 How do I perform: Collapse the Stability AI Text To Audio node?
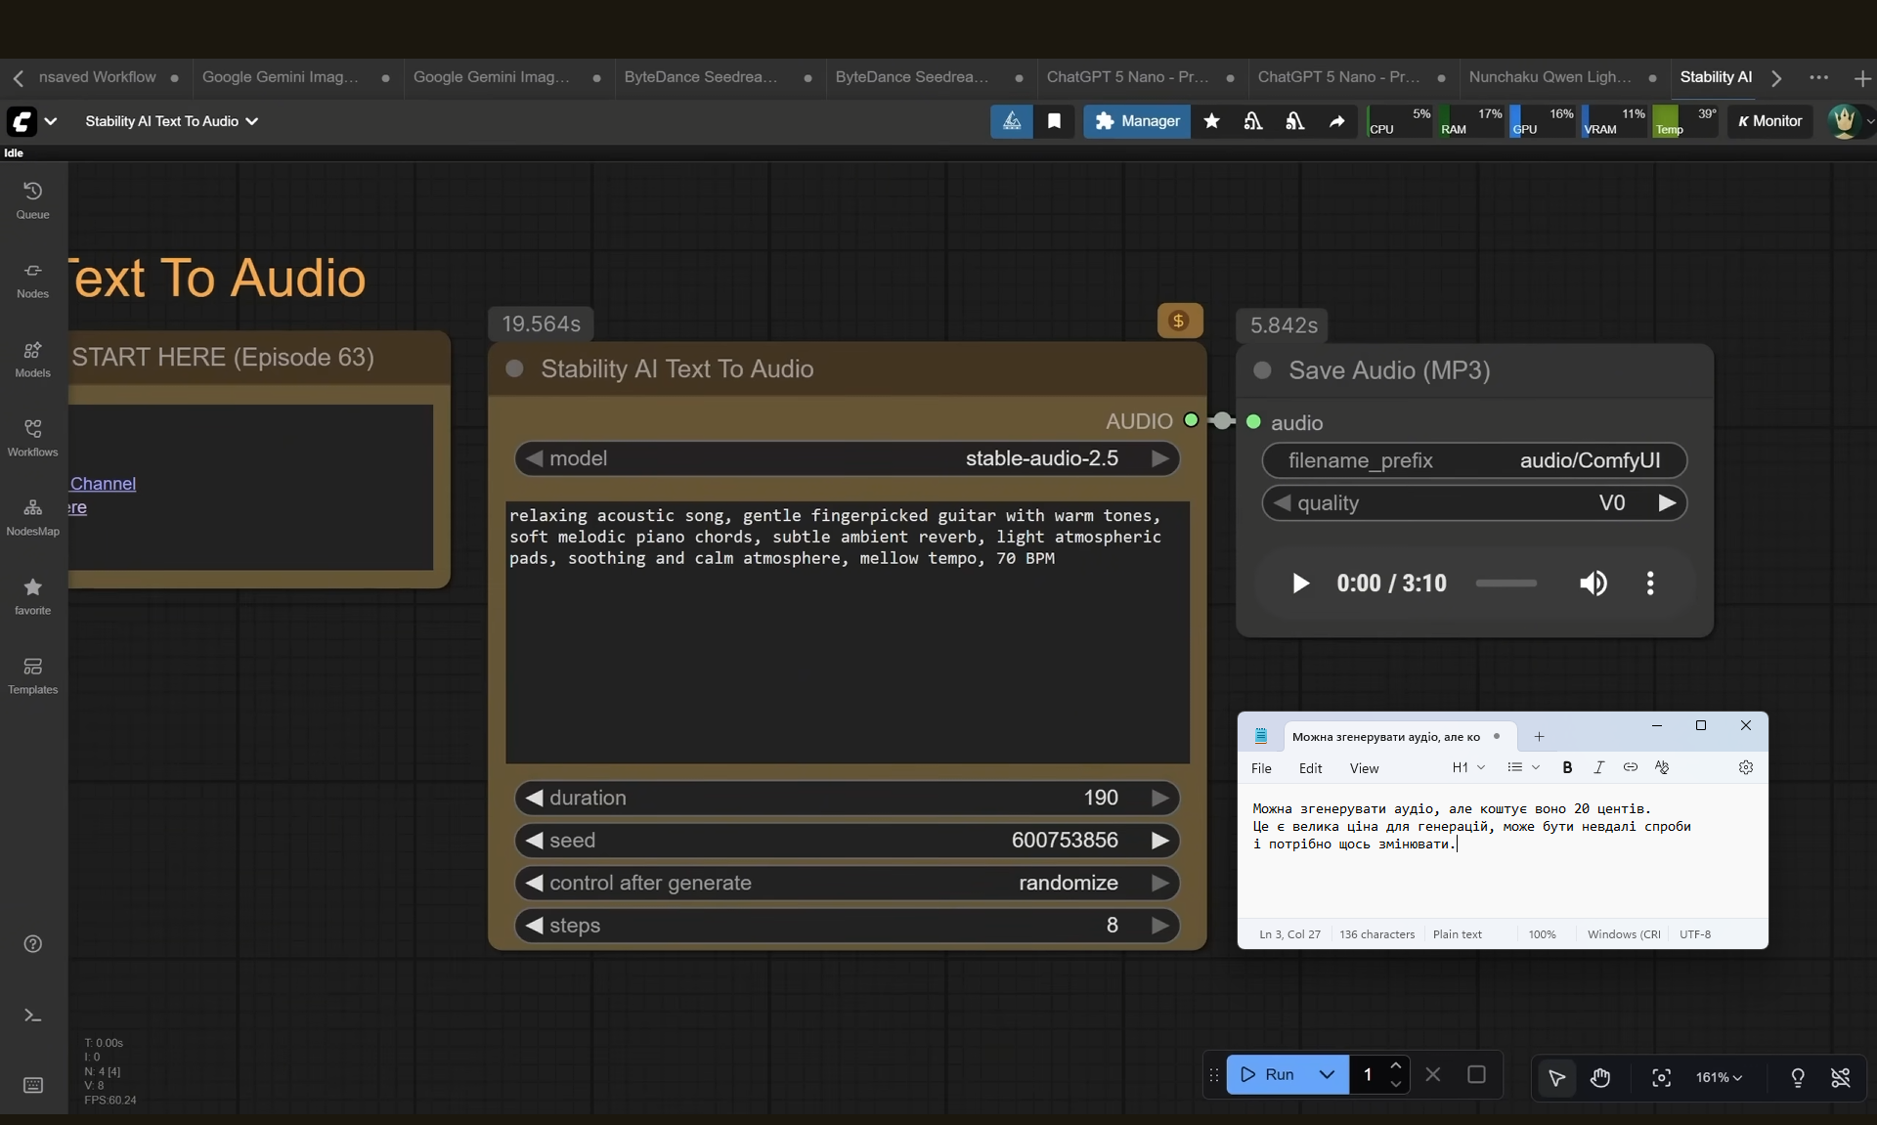click(x=514, y=368)
